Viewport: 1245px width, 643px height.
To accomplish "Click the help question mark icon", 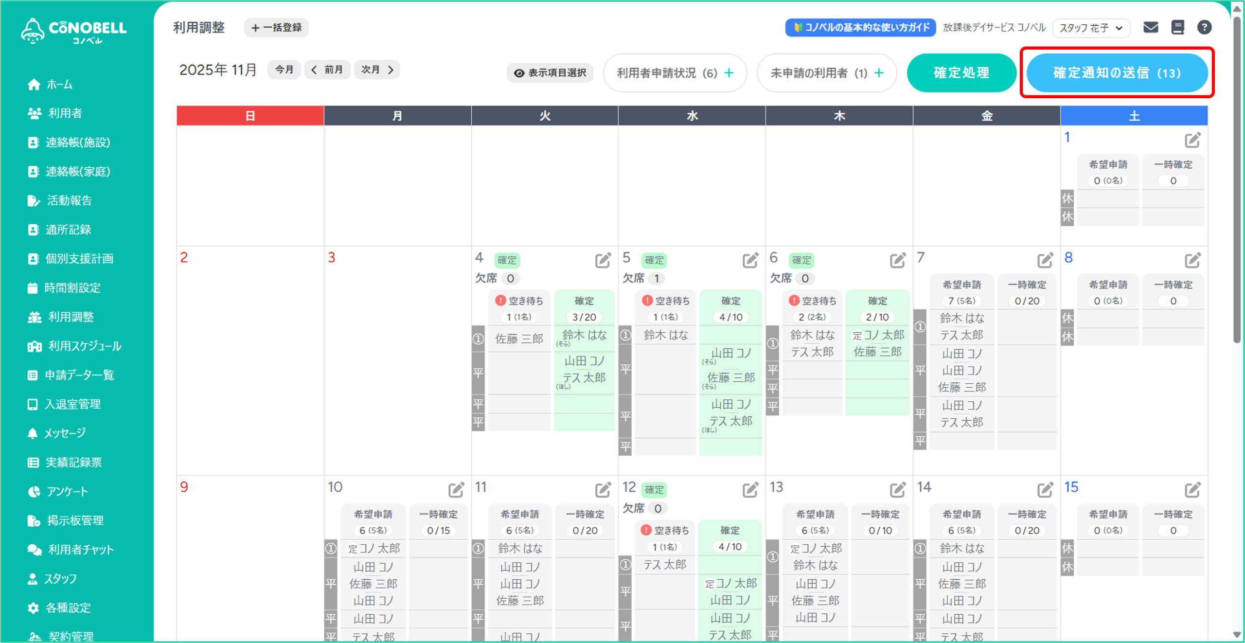I will click(x=1204, y=27).
